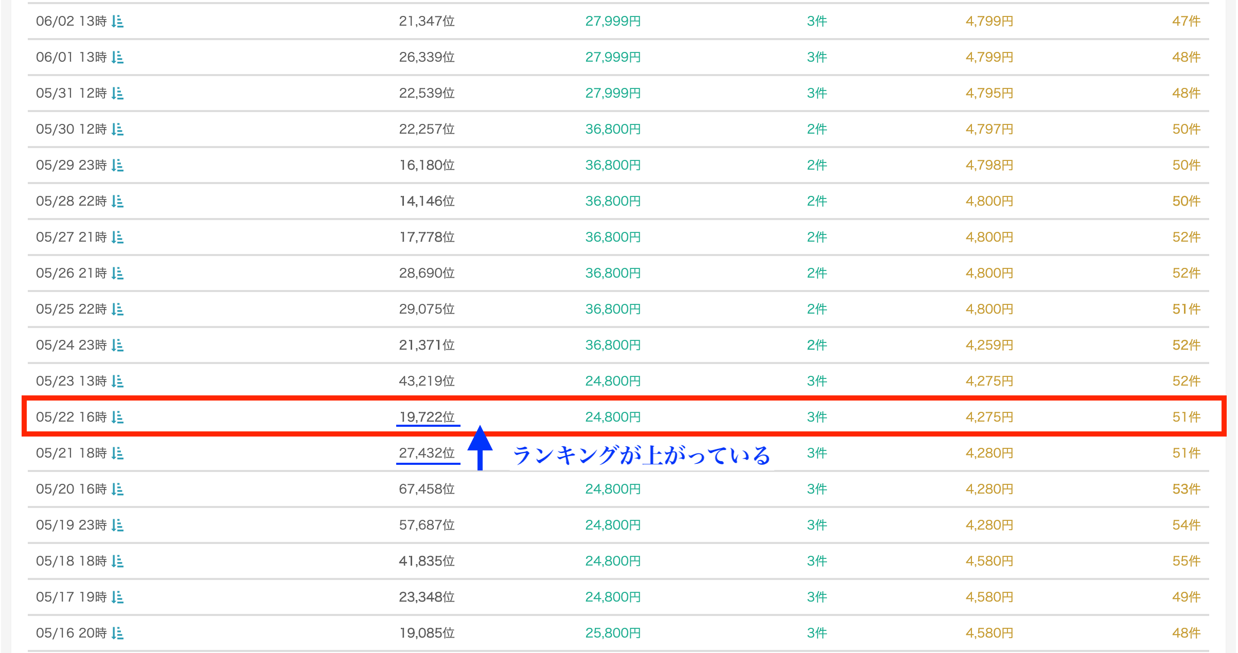Select the icon in the 05/20 16時 row
This screenshot has height=653, width=1238.
pyautogui.click(x=117, y=489)
